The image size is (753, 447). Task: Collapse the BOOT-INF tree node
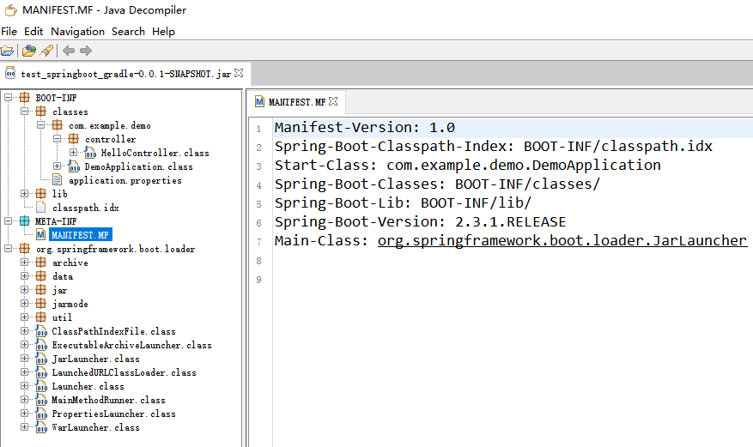click(x=9, y=97)
